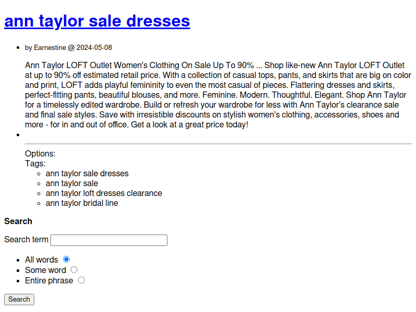
Task: Click the 'Tags:' label text
Action: pos(35,163)
